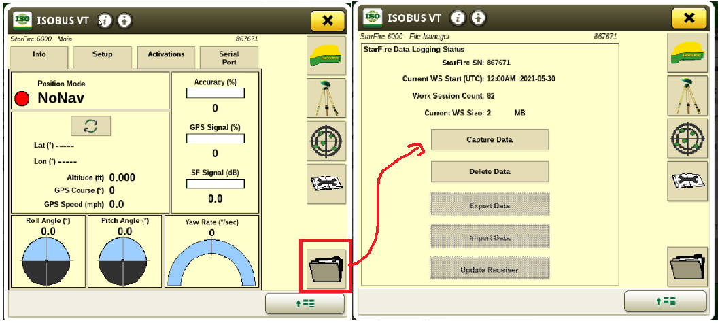Close the right ISOBUS VT window
Image resolution: width=720 pixels, height=323 pixels.
[x=689, y=18]
